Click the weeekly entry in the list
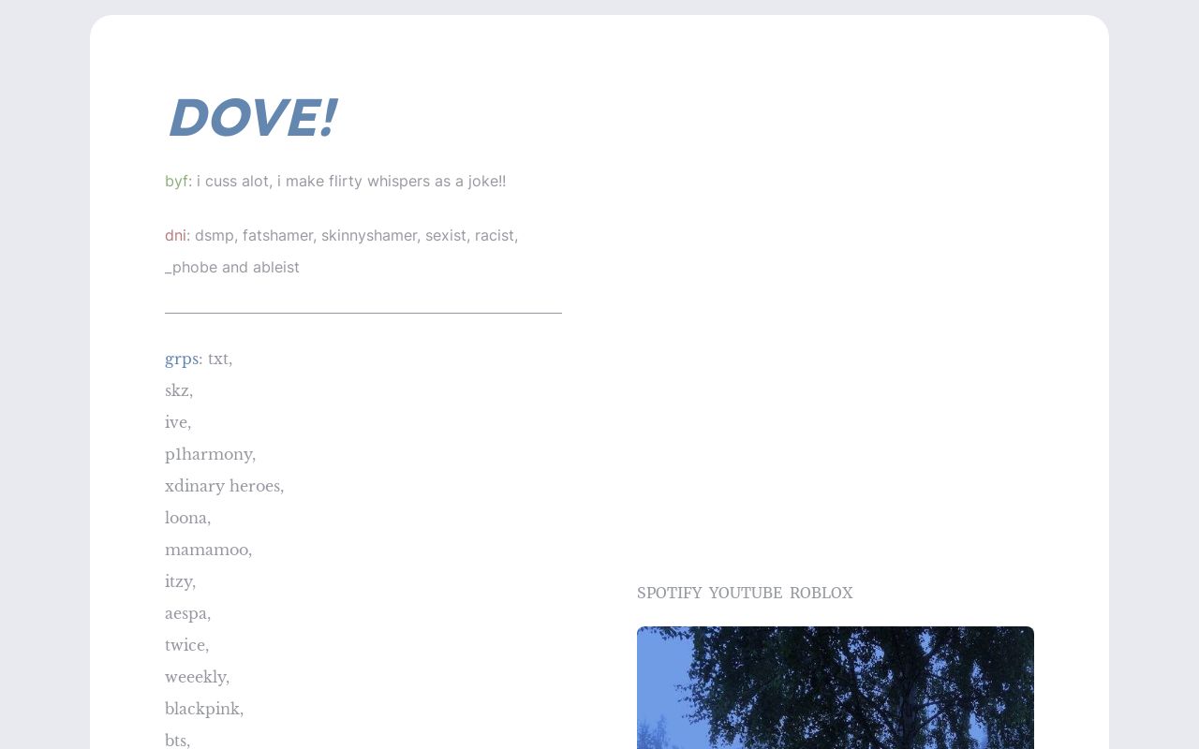The image size is (1199, 749). [x=197, y=678]
